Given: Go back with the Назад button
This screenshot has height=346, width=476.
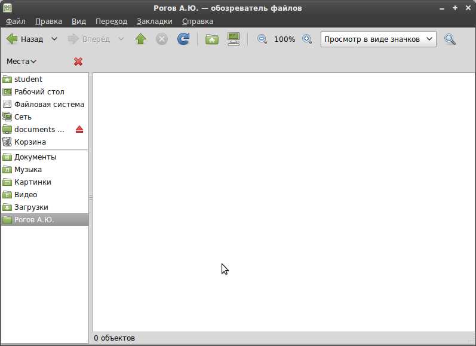Looking at the screenshot, I should pos(25,39).
